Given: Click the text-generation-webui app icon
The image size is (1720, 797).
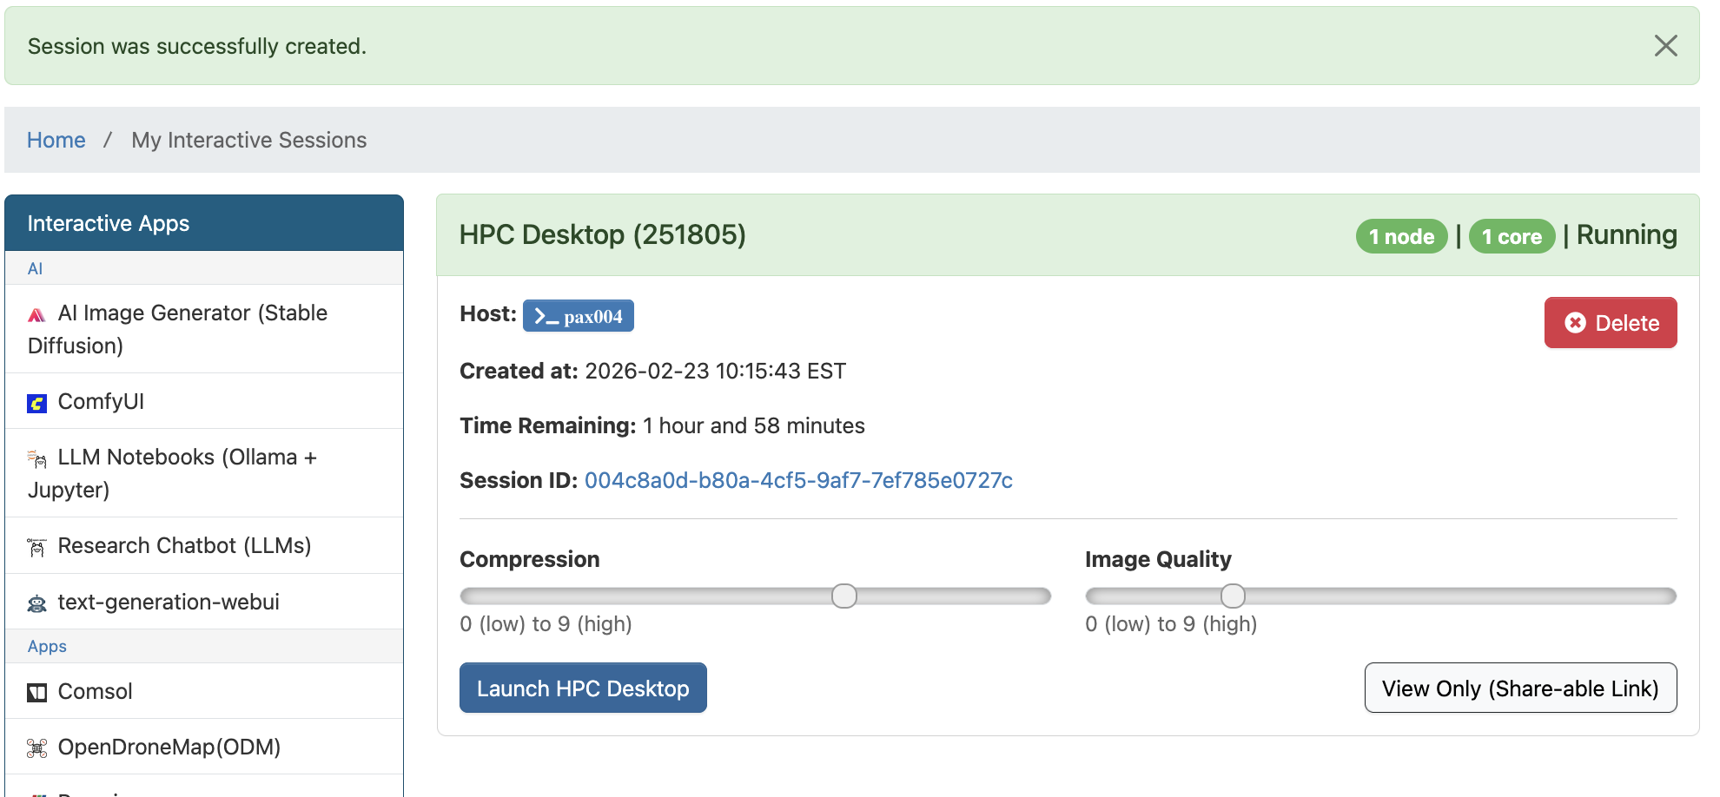Looking at the screenshot, I should [36, 603].
